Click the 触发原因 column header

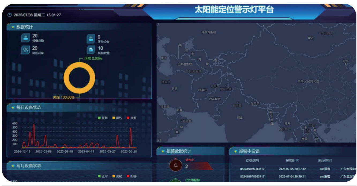click(x=325, y=161)
